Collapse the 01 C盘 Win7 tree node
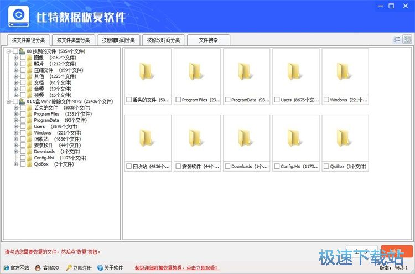The height and width of the screenshot is (274, 415). (x=8, y=101)
